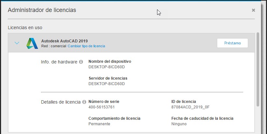
Task: Select server name under Servidor de licencias
Action: 107,84
